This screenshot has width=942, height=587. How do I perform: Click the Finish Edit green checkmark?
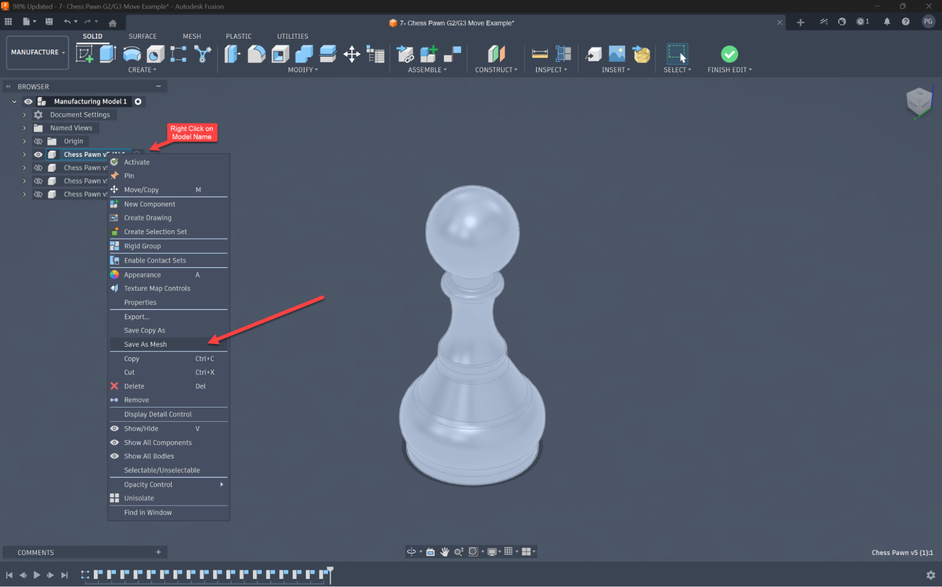(729, 54)
